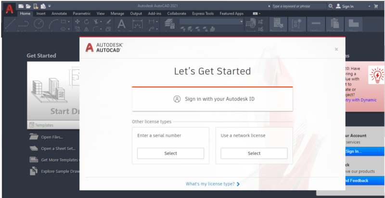Click Sign In in the title bar

pyautogui.click(x=345, y=6)
